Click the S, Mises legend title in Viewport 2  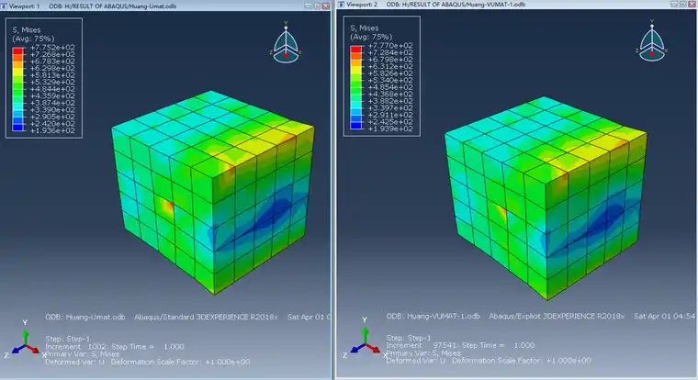pos(364,28)
